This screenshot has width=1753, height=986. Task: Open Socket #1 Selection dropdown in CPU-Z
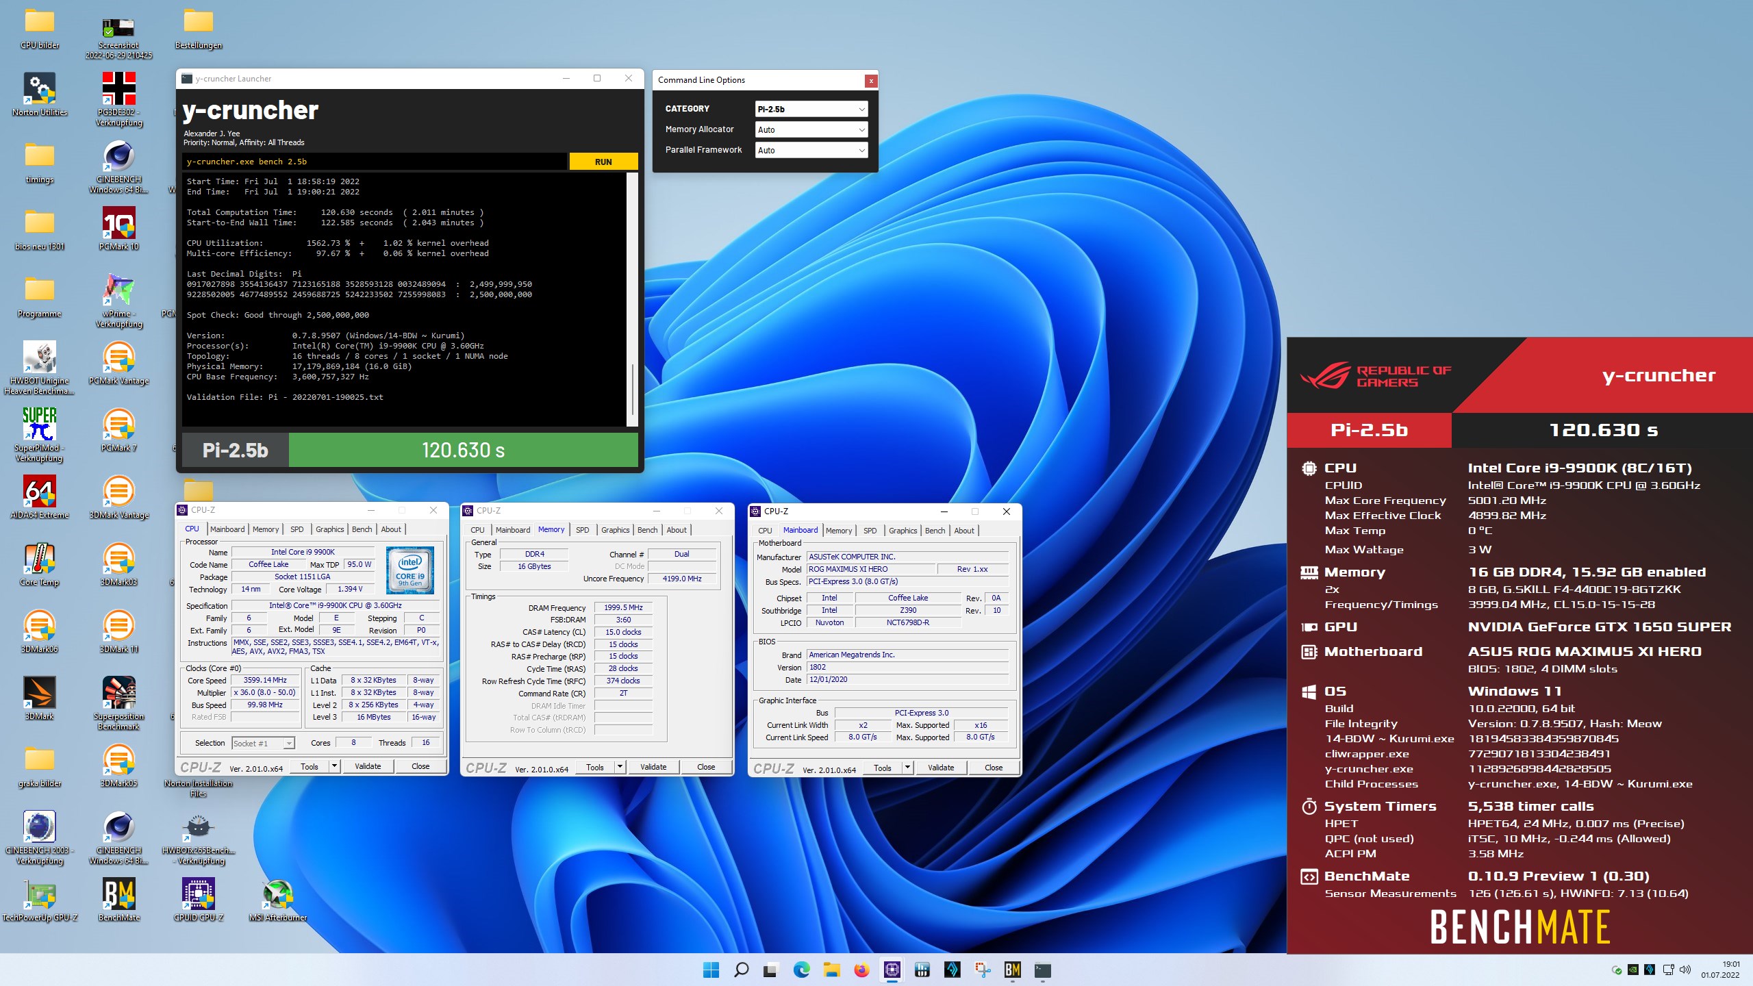263,743
